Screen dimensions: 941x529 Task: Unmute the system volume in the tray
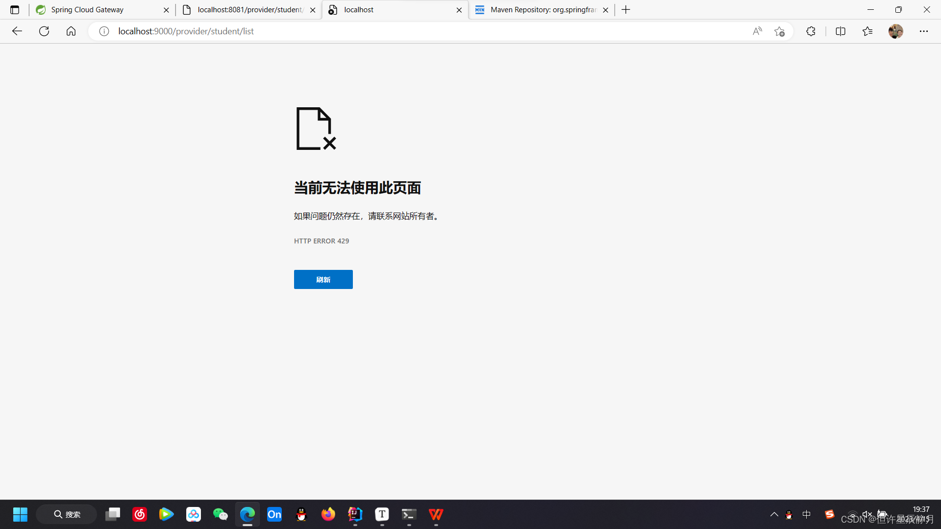867,514
